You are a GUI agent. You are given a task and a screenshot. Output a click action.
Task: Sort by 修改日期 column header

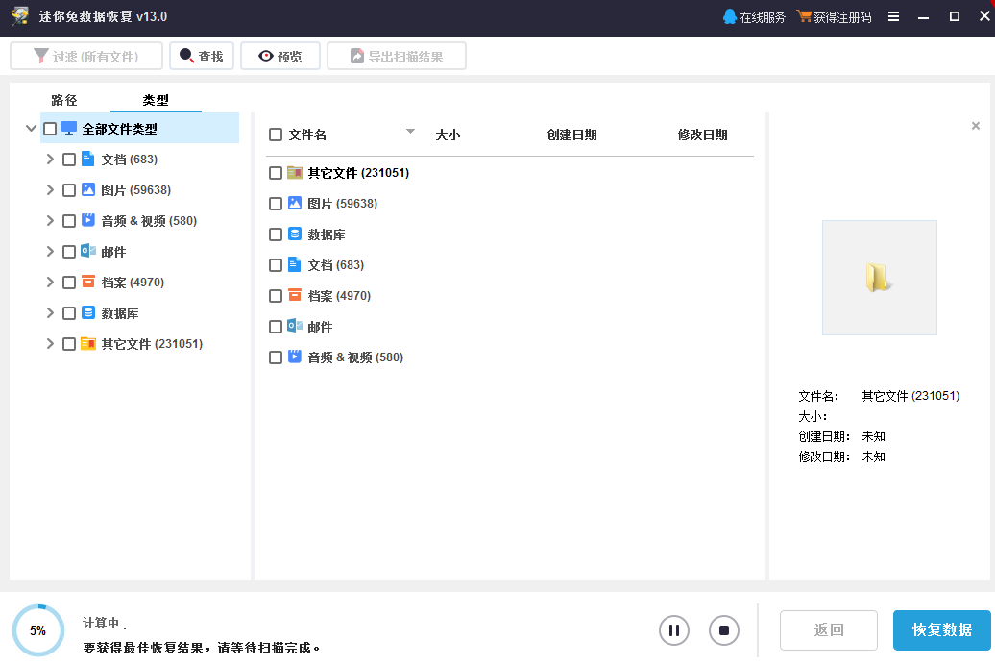coord(702,135)
